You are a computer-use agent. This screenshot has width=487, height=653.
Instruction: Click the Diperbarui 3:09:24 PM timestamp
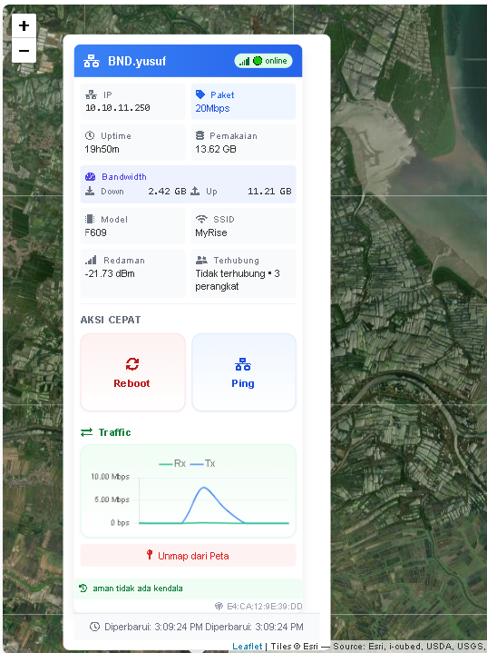204,627
